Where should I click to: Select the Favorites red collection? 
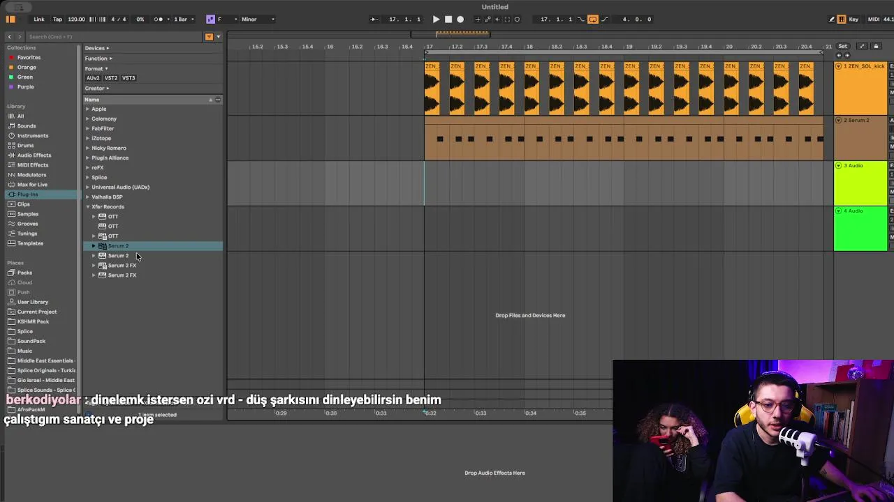coord(29,57)
